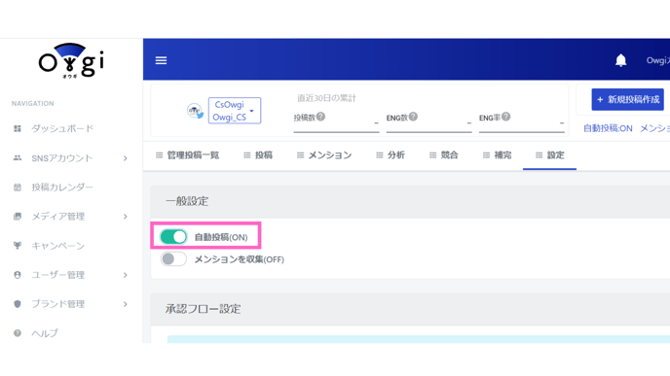670x376 pixels.
Task: Click the help icon beside ENG数
Action: tap(413, 117)
